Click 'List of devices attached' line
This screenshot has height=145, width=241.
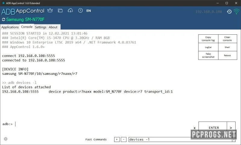coord(27,87)
